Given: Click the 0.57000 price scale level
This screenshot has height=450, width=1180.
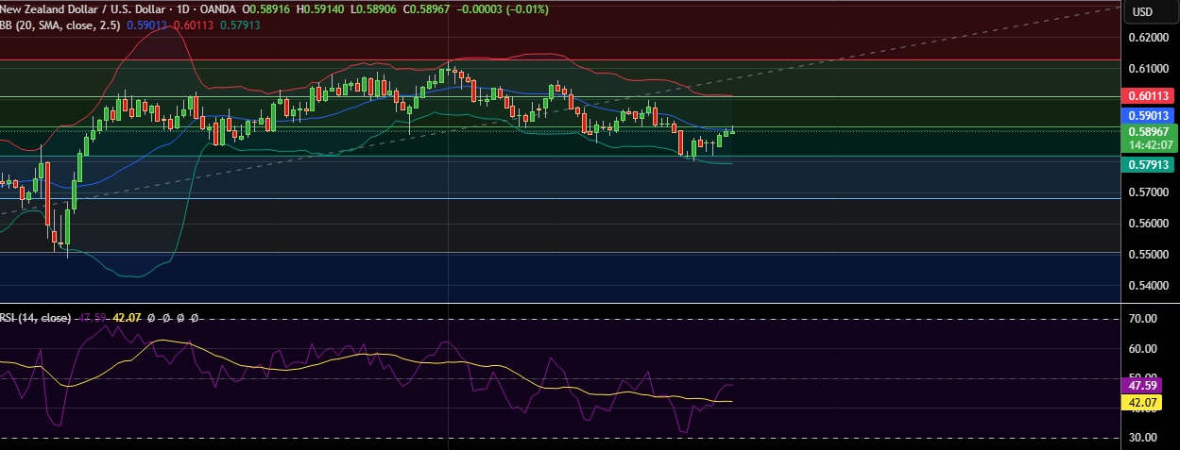Looking at the screenshot, I should pos(1150,192).
